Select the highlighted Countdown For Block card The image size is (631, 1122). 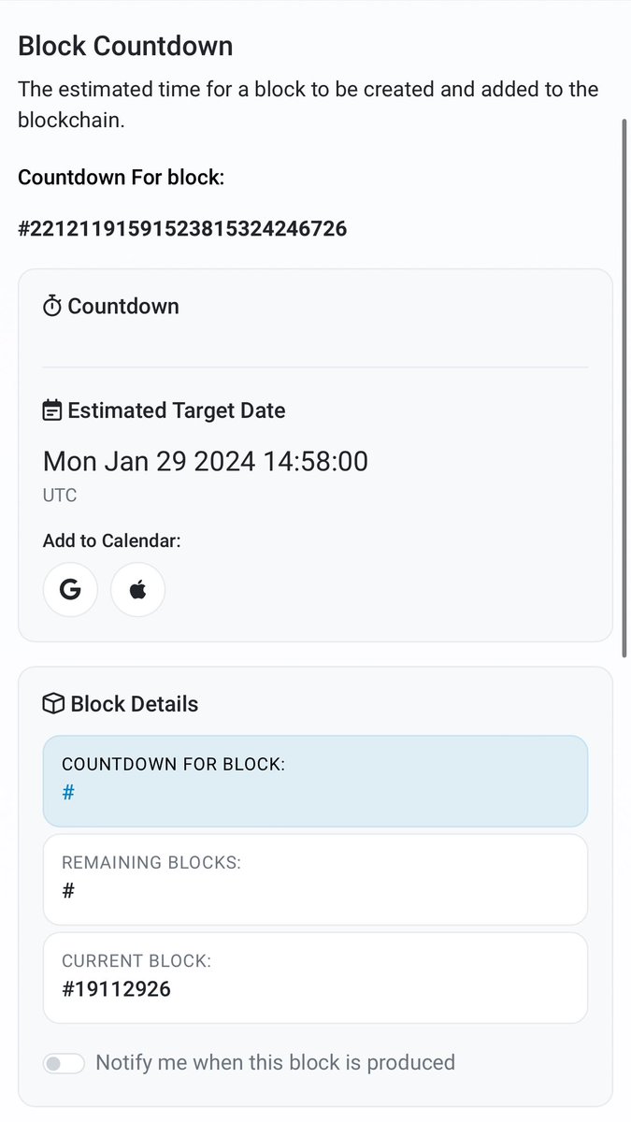(x=315, y=781)
